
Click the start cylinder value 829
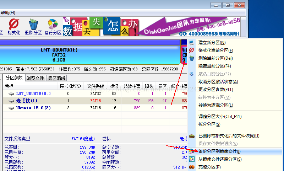tap(137, 108)
